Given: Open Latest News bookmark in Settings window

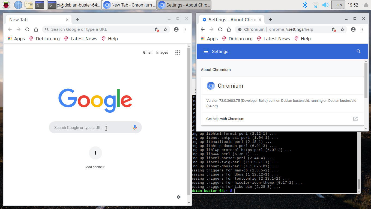Looking at the screenshot, I should coord(274,39).
